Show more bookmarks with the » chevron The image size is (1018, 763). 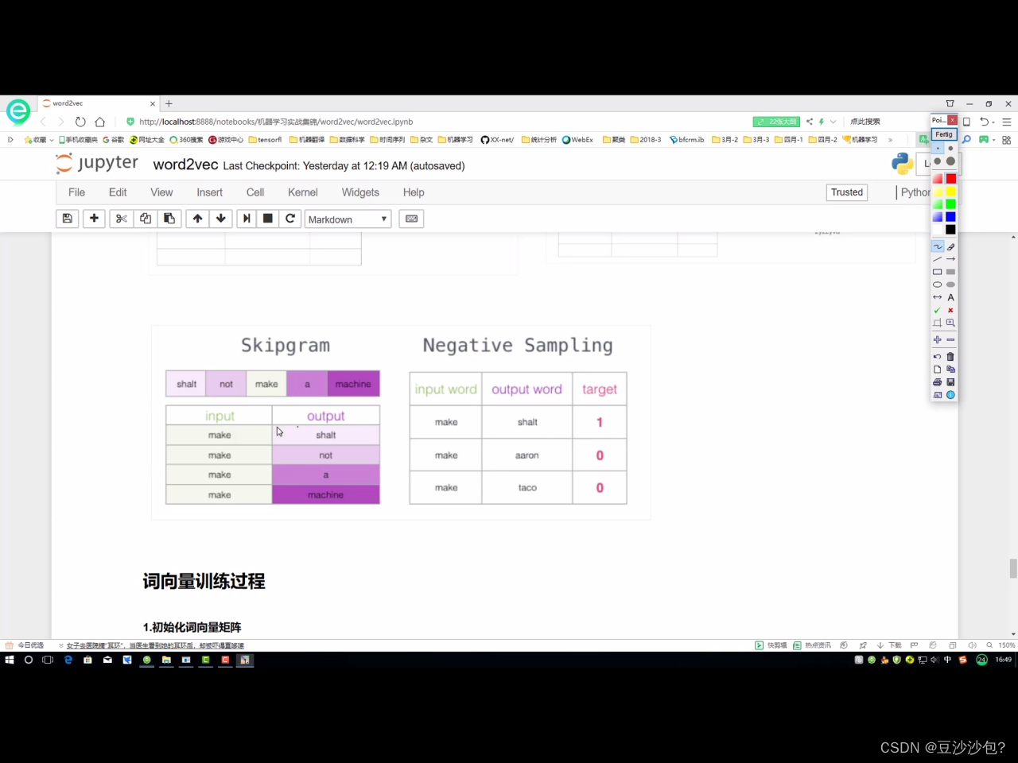point(890,140)
